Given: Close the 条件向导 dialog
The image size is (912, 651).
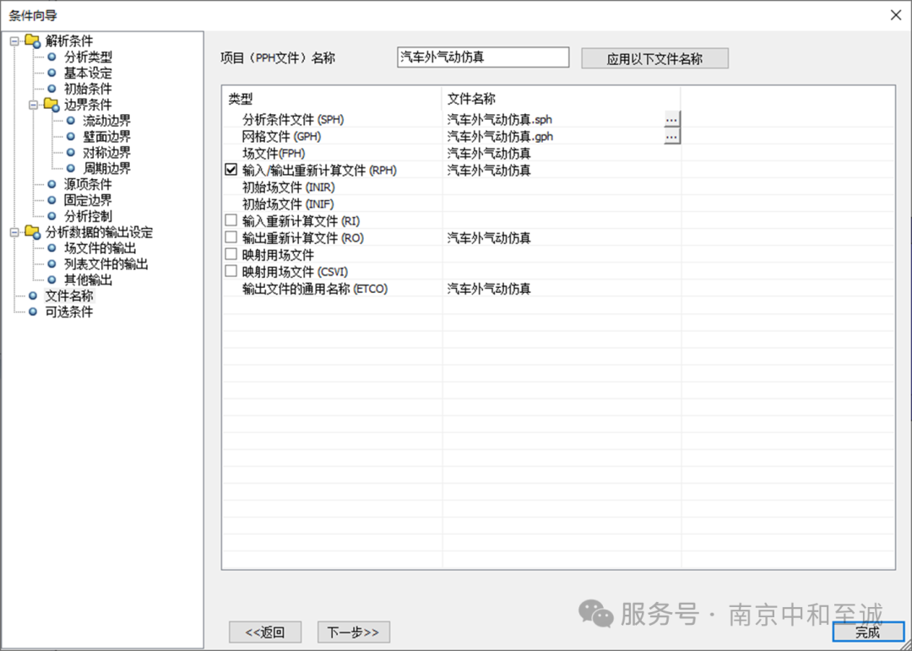Looking at the screenshot, I should tap(896, 15).
